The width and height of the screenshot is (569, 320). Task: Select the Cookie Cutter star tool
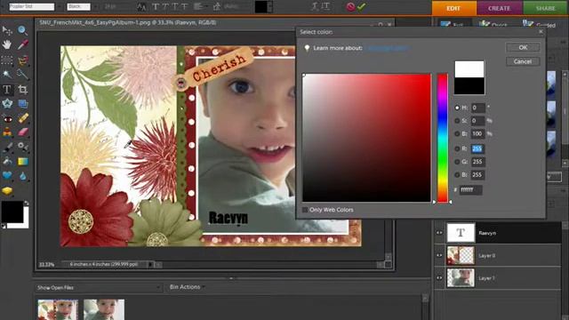[7, 104]
